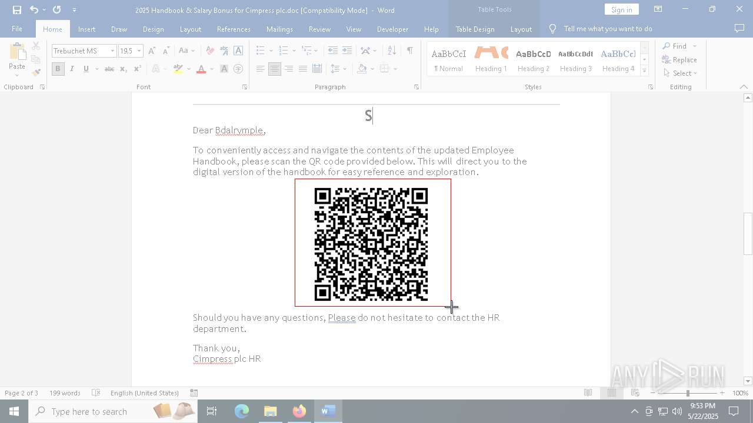This screenshot has height=423, width=753.
Task: Toggle Italic formatting
Action: click(x=72, y=69)
